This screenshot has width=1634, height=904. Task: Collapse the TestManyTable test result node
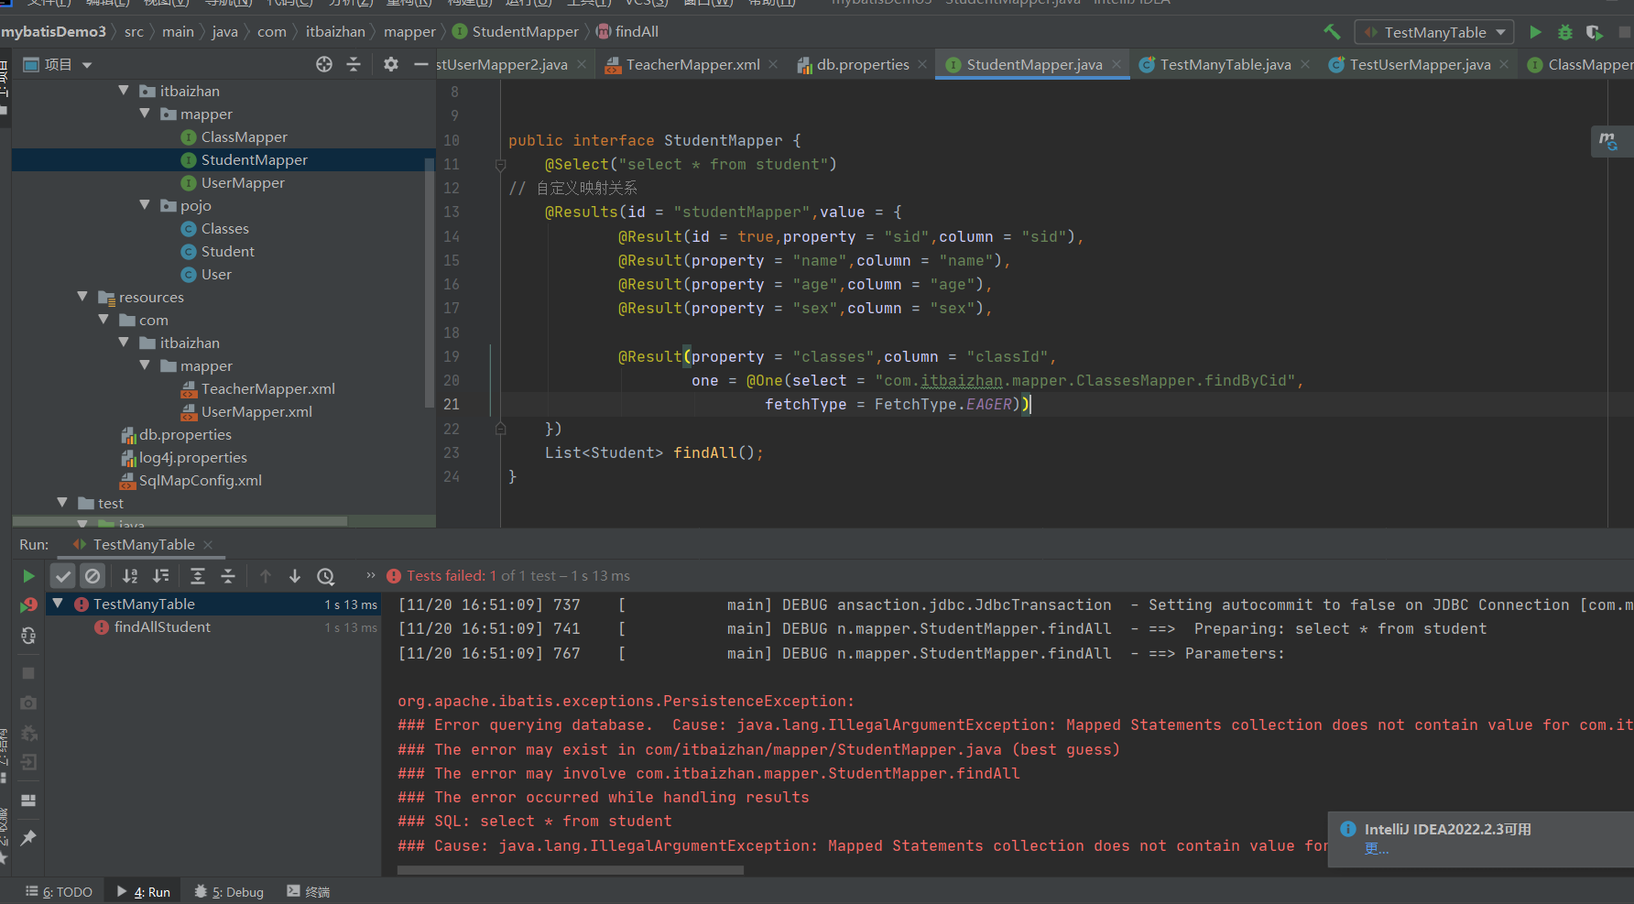pos(58,604)
